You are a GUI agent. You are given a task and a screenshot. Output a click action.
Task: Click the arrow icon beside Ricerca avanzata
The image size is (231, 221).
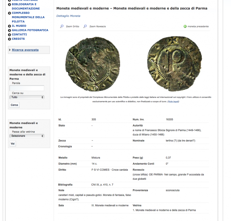pyautogui.click(x=10, y=50)
